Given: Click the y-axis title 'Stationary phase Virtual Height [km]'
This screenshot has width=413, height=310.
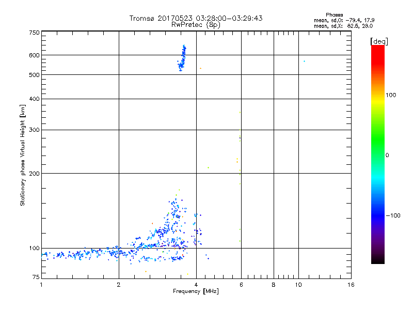Looking at the screenshot, I should (x=23, y=156).
